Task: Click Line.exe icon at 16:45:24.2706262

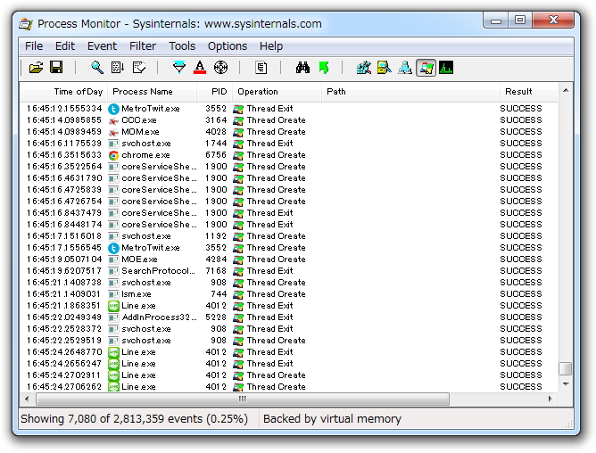Action: tap(113, 387)
